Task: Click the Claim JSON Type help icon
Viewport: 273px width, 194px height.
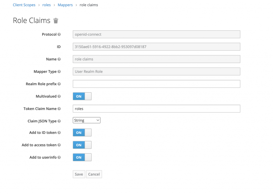Action: (x=59, y=121)
